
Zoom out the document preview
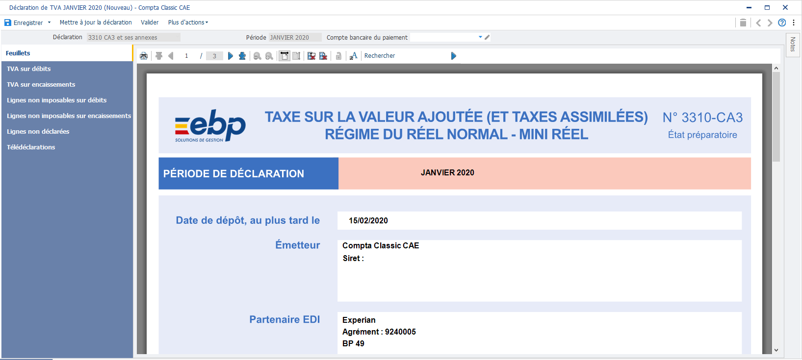257,56
